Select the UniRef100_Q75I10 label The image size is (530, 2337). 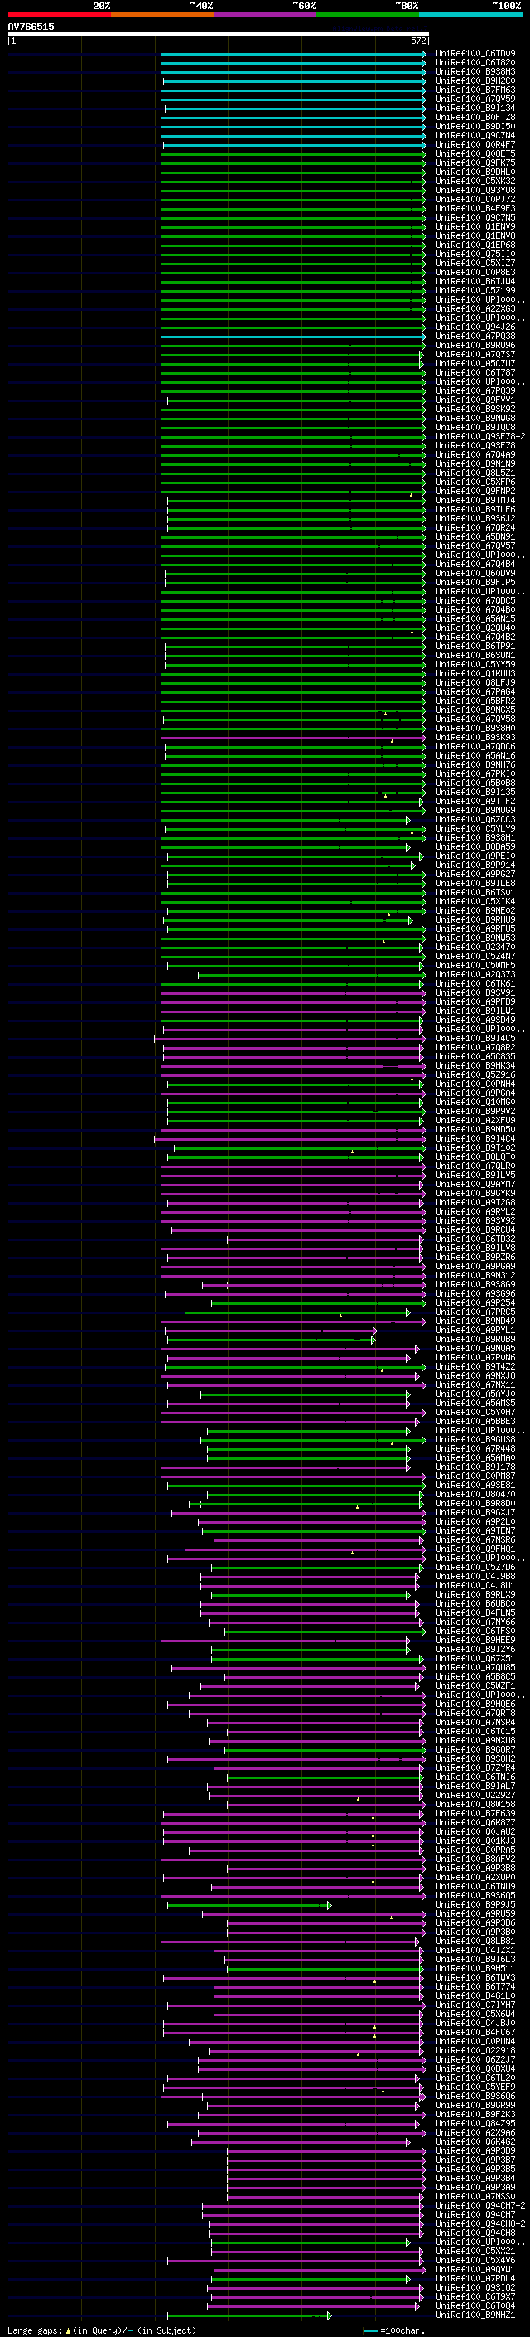tap(475, 254)
